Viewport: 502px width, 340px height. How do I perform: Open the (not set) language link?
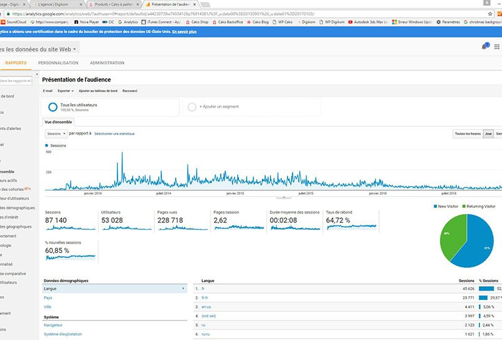point(209,316)
